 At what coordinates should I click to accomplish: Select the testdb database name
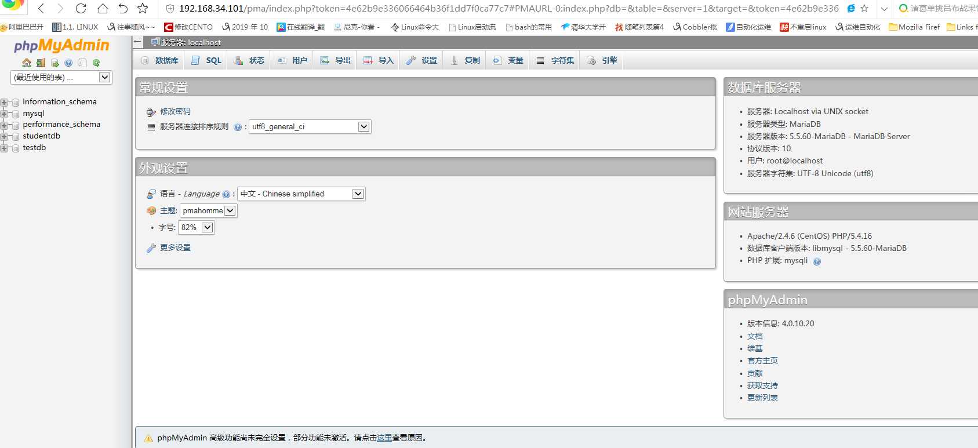point(34,148)
